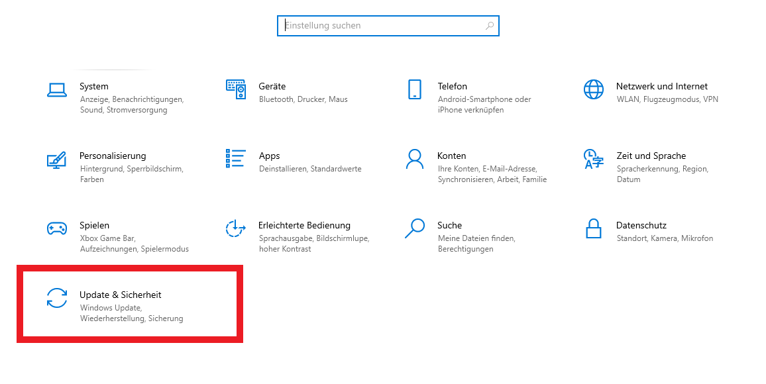This screenshot has height=384, width=766.
Task: Click the magnifier icon in search box
Action: tap(490, 26)
